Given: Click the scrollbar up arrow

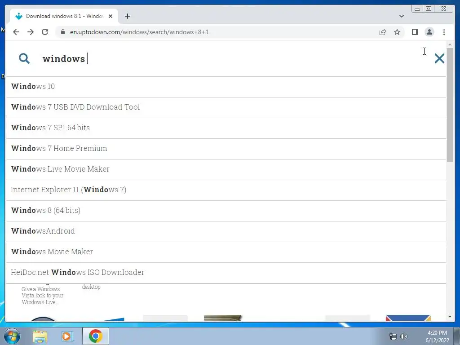Looking at the screenshot, I should point(450,44).
